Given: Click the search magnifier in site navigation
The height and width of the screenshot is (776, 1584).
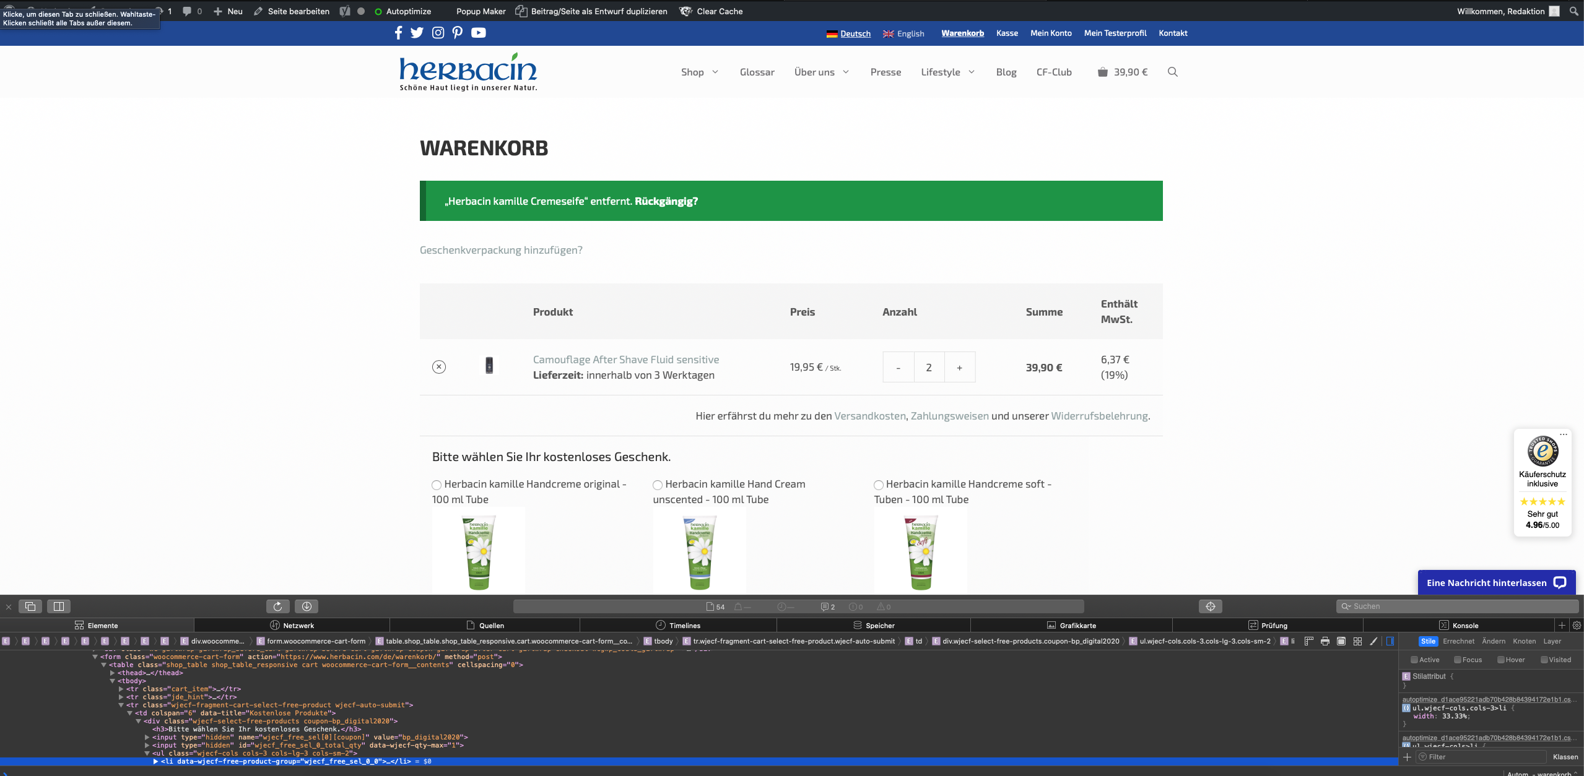Looking at the screenshot, I should pyautogui.click(x=1172, y=72).
